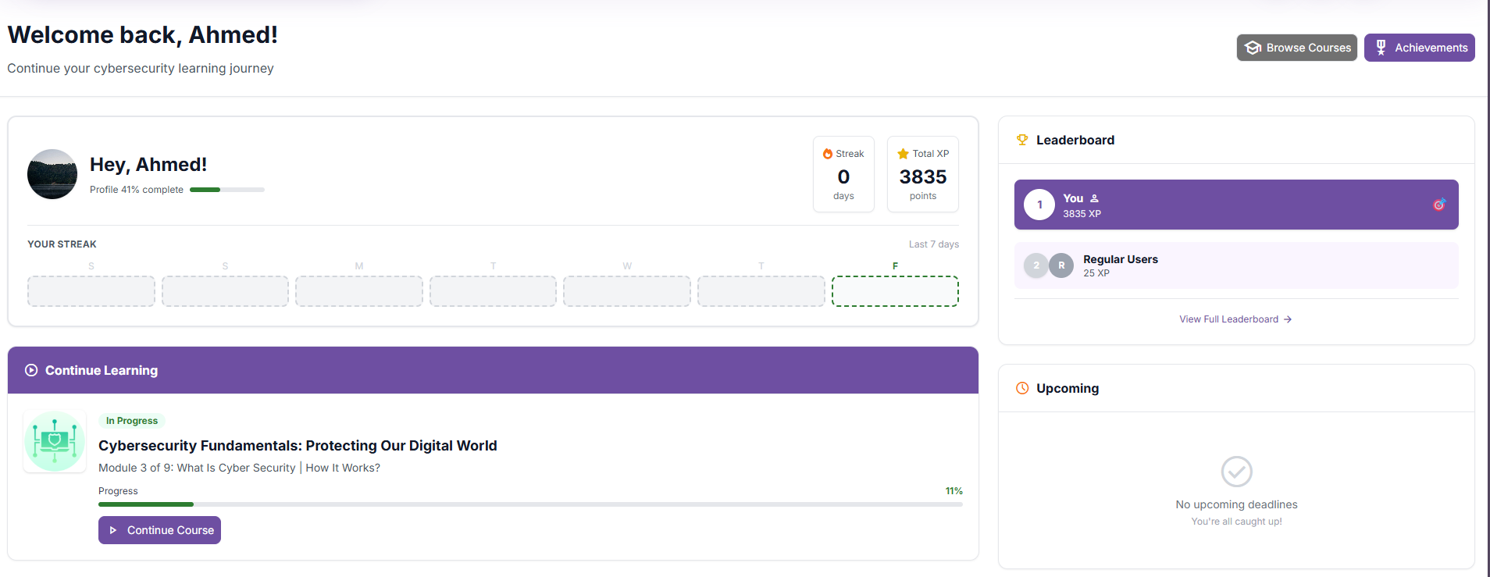
Task: Click the trophy icon next to Leaderboard
Action: tap(1022, 140)
